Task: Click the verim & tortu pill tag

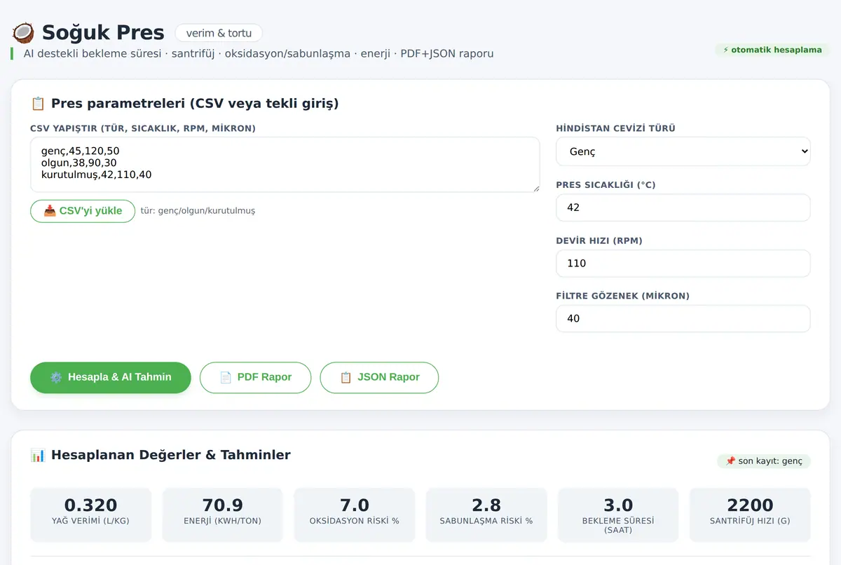Action: [x=219, y=33]
